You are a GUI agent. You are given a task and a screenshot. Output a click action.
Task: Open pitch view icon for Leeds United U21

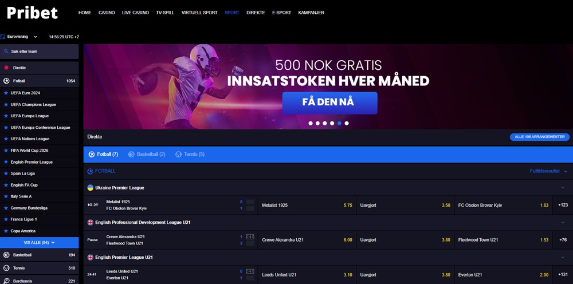point(250,271)
